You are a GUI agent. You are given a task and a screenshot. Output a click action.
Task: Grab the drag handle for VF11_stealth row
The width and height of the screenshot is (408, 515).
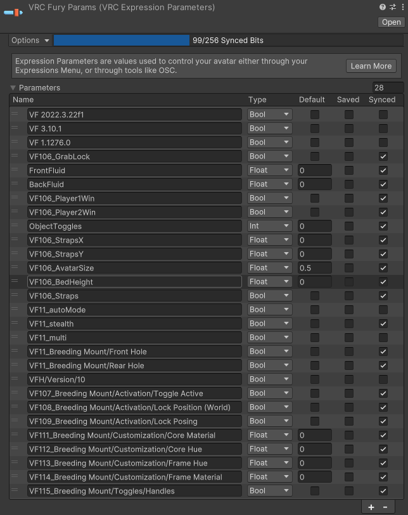(15, 324)
